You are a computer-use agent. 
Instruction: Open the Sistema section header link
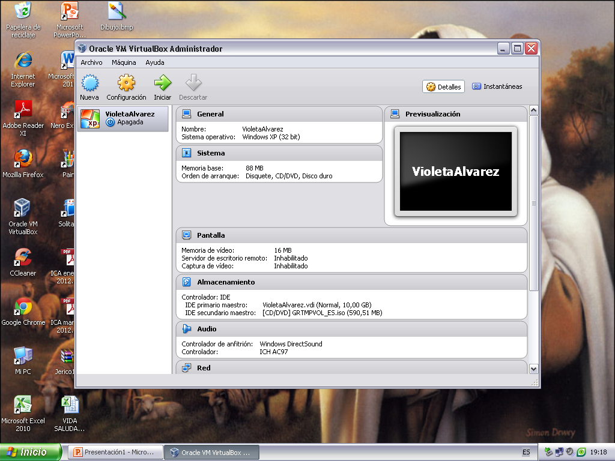[211, 153]
